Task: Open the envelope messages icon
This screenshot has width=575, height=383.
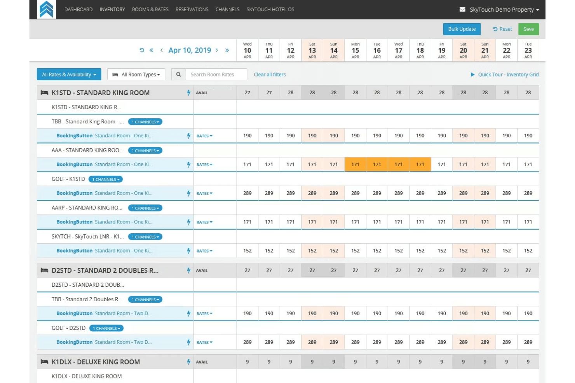Action: 462,9
